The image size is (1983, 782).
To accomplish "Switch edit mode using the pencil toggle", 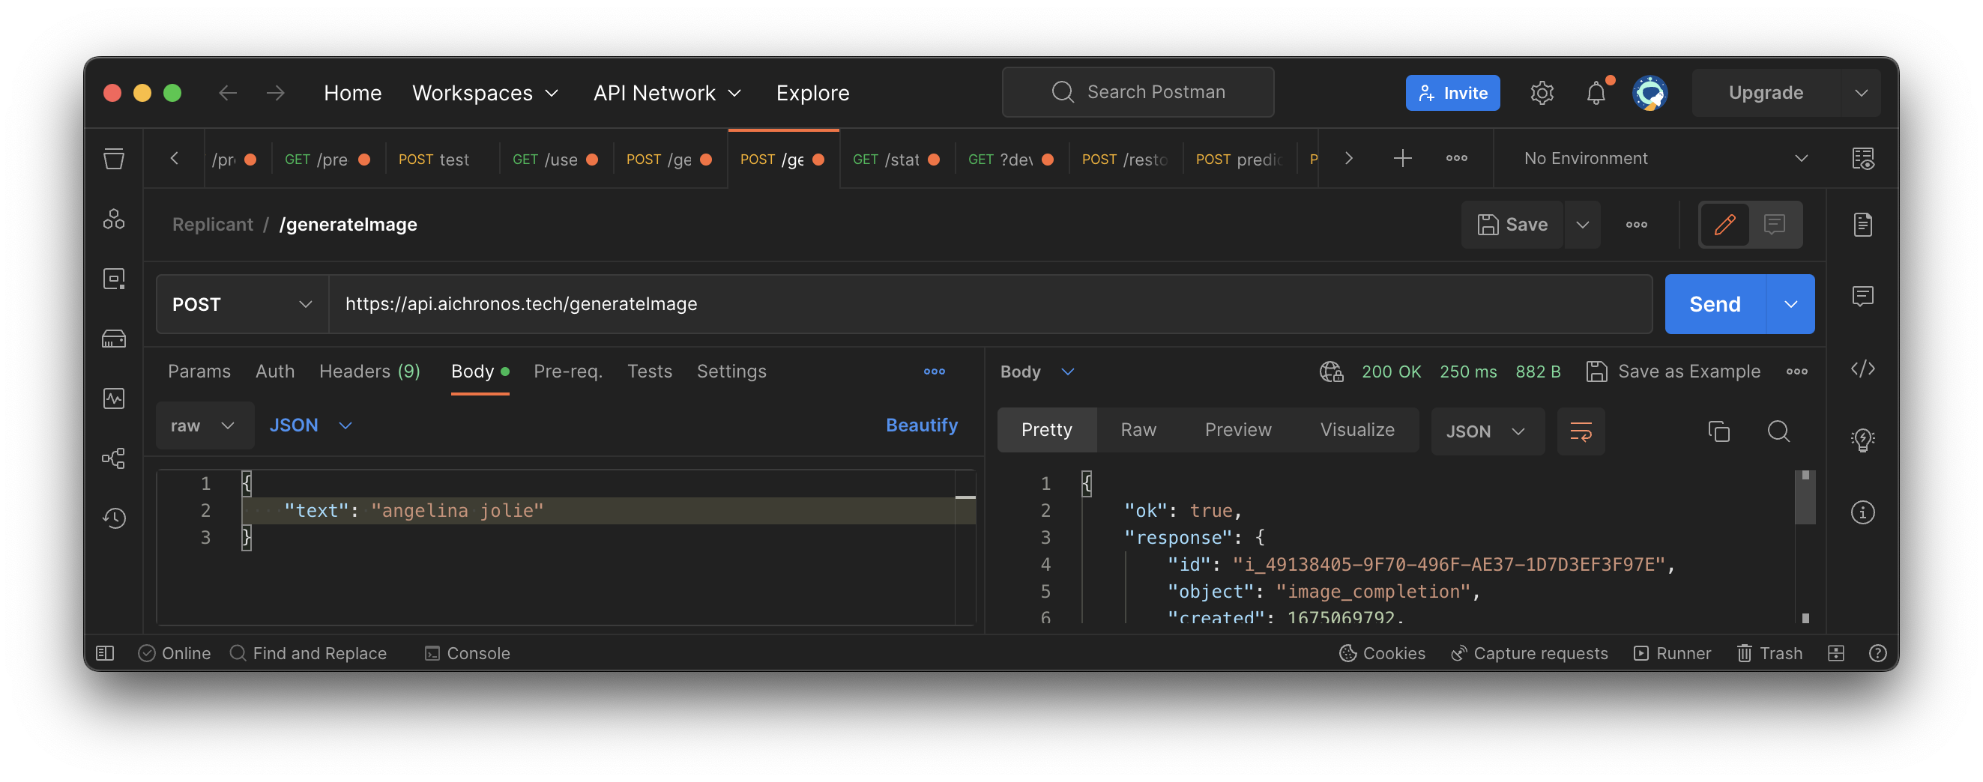I will pyautogui.click(x=1724, y=225).
